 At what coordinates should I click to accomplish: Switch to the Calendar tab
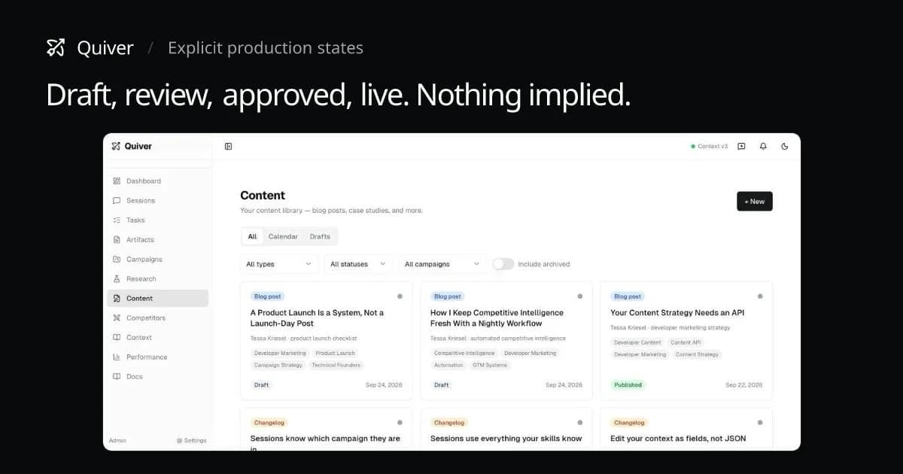click(283, 236)
